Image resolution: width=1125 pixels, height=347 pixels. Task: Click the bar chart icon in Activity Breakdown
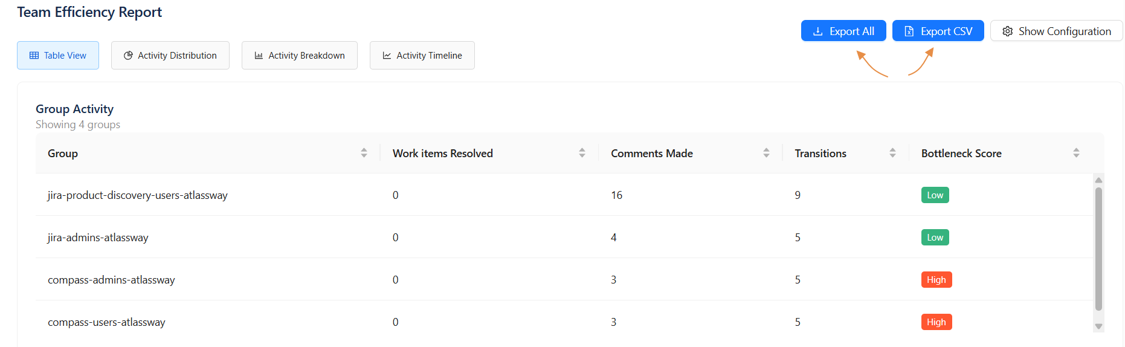click(259, 56)
